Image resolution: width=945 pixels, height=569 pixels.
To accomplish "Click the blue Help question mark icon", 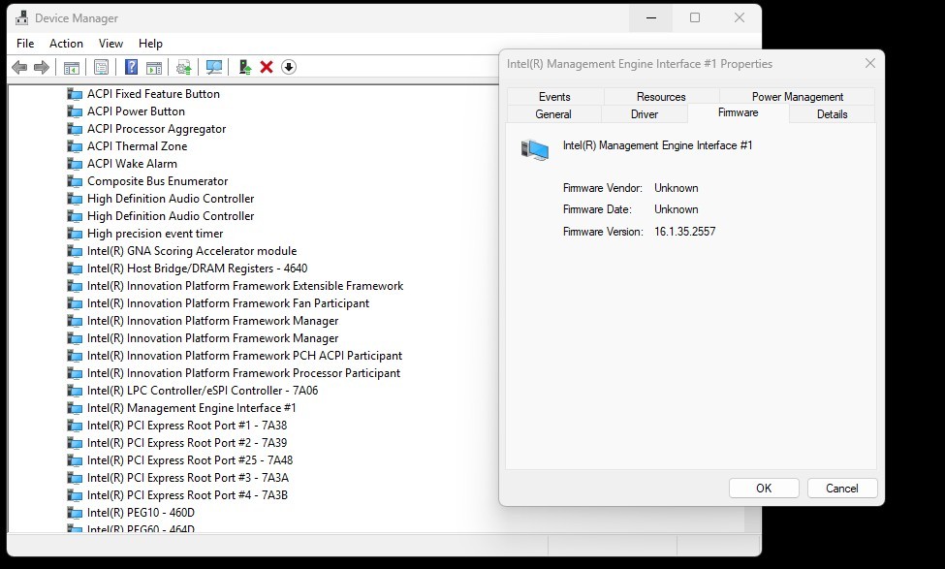I will tap(131, 67).
